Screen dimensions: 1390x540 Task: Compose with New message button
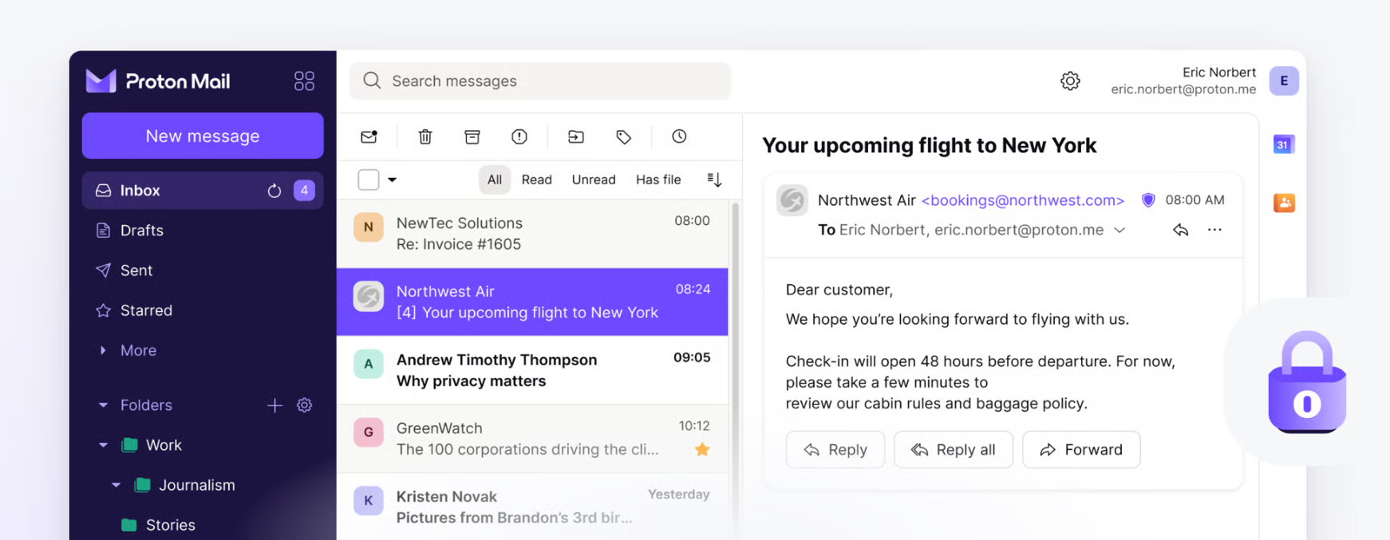point(203,136)
